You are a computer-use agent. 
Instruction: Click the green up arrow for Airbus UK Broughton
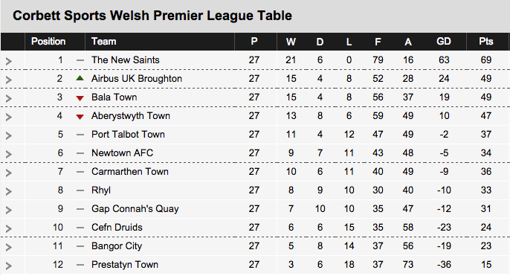tap(80, 78)
